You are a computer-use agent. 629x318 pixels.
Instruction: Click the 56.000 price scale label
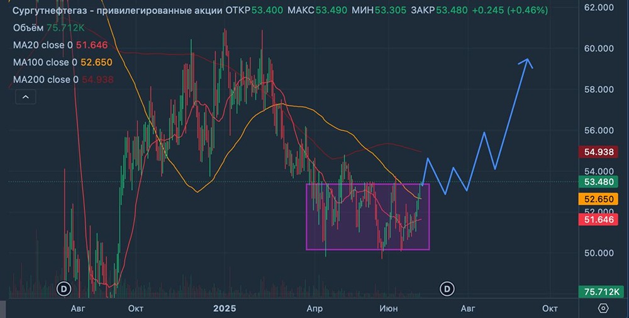(x=599, y=130)
